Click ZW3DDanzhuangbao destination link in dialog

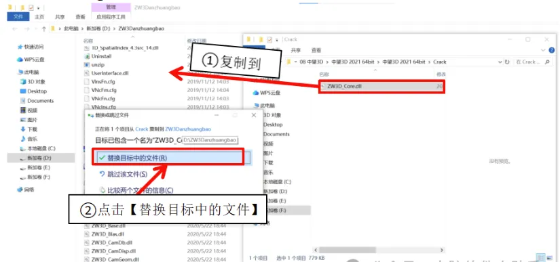pos(188,129)
